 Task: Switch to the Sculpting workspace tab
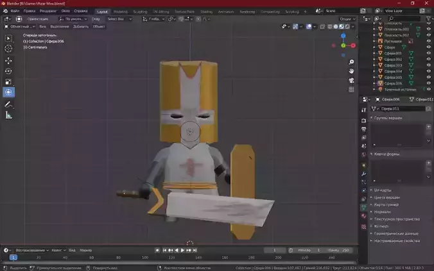[x=140, y=12]
